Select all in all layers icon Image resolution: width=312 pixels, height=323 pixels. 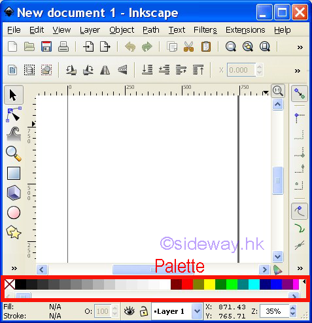click(x=29, y=70)
